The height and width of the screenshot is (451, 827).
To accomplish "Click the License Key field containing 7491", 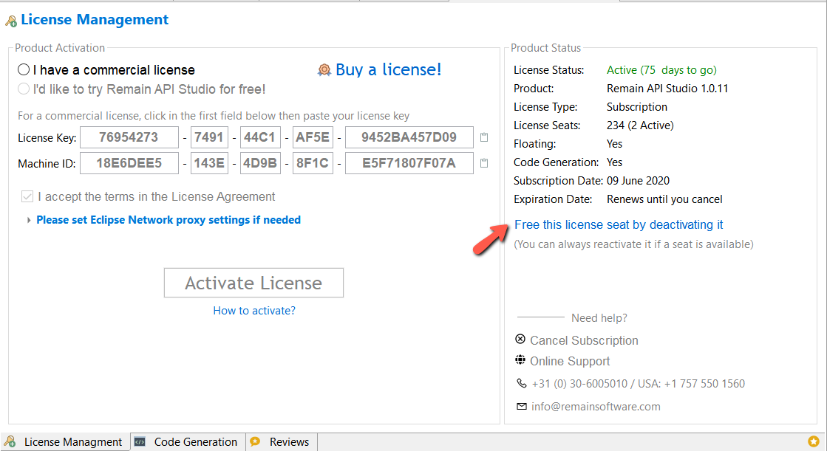I will [209, 137].
